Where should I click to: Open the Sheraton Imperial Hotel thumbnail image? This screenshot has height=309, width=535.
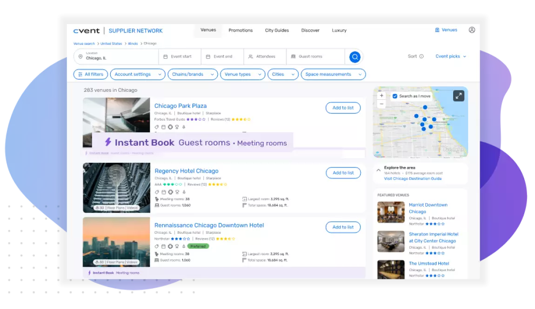pos(391,242)
